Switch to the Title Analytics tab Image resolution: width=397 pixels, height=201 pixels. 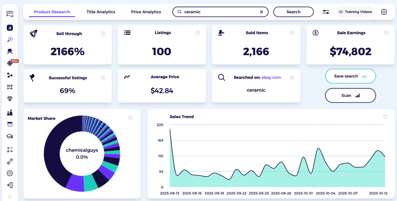click(101, 12)
